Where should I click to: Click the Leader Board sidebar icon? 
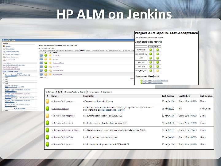pos(4,60)
